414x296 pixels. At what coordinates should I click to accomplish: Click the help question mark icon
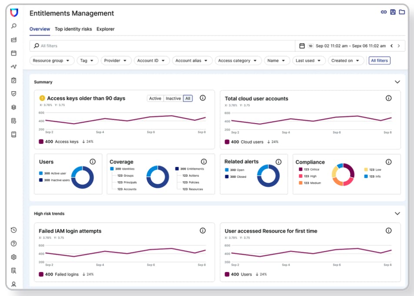point(14,244)
